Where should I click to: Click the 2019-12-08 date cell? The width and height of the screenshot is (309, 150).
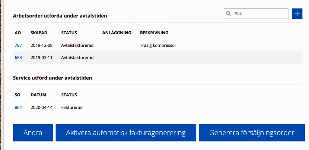pyautogui.click(x=42, y=45)
